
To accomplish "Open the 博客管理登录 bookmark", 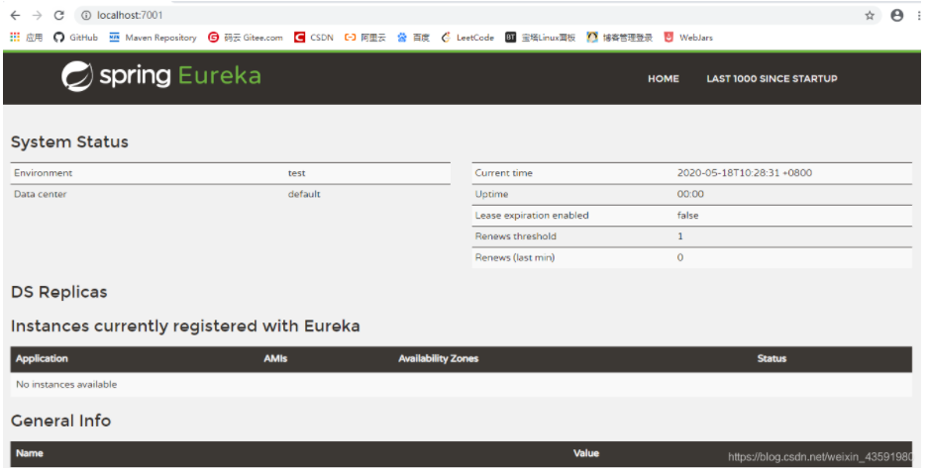I will [620, 38].
